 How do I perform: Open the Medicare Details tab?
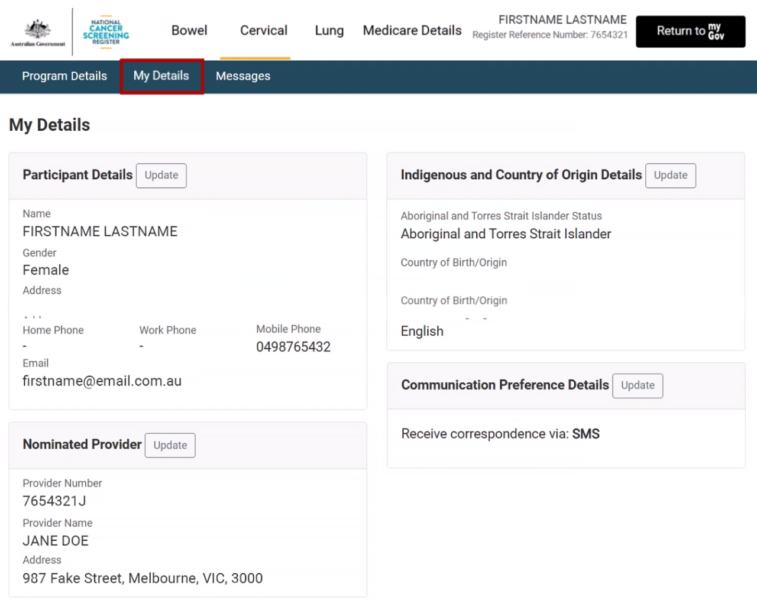coord(412,31)
